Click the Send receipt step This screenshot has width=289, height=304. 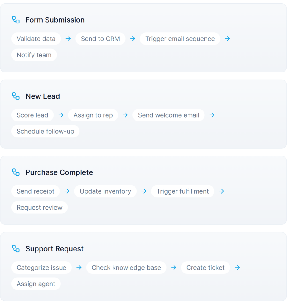[35, 191]
